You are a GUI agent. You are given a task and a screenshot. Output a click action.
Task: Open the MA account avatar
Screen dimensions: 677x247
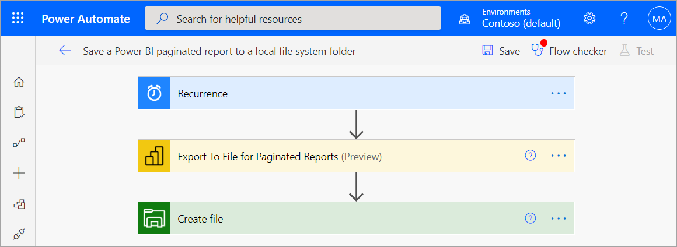tap(659, 19)
